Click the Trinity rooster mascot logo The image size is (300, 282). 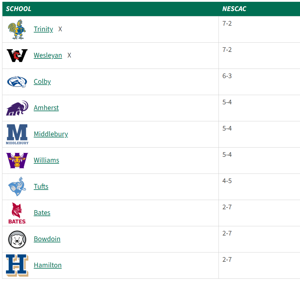[x=17, y=29]
